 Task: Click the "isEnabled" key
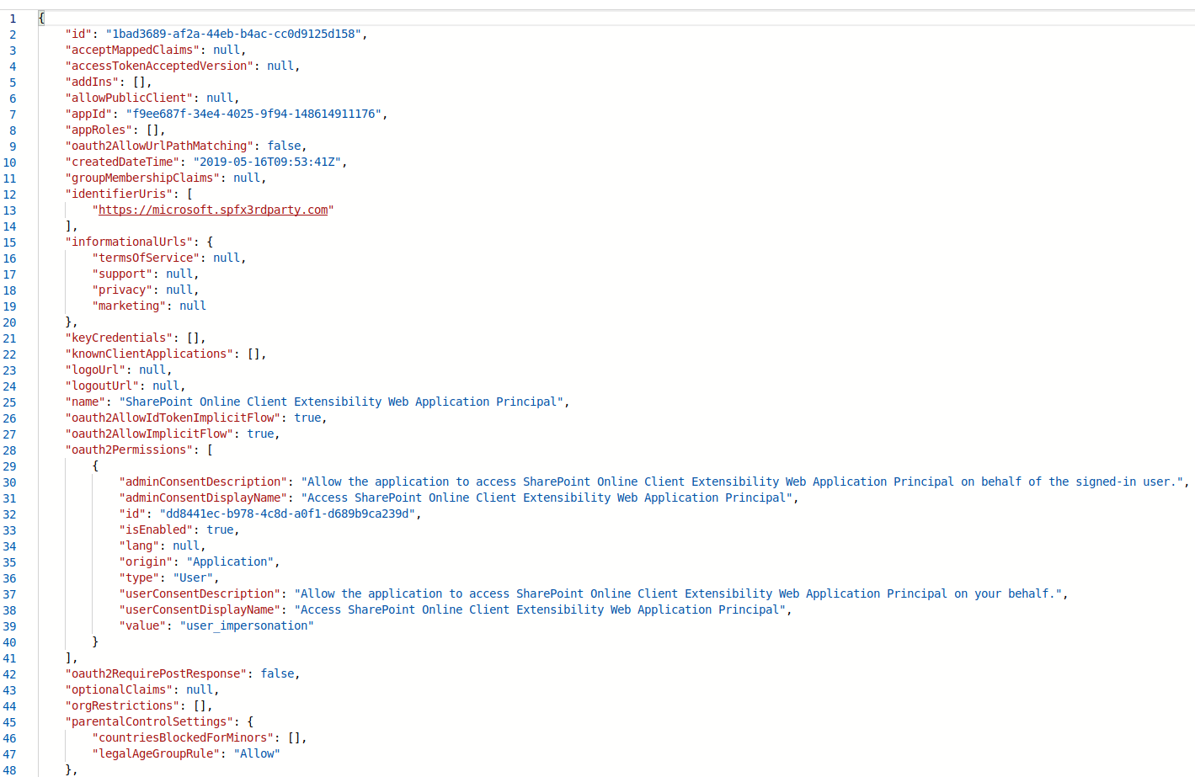point(156,530)
